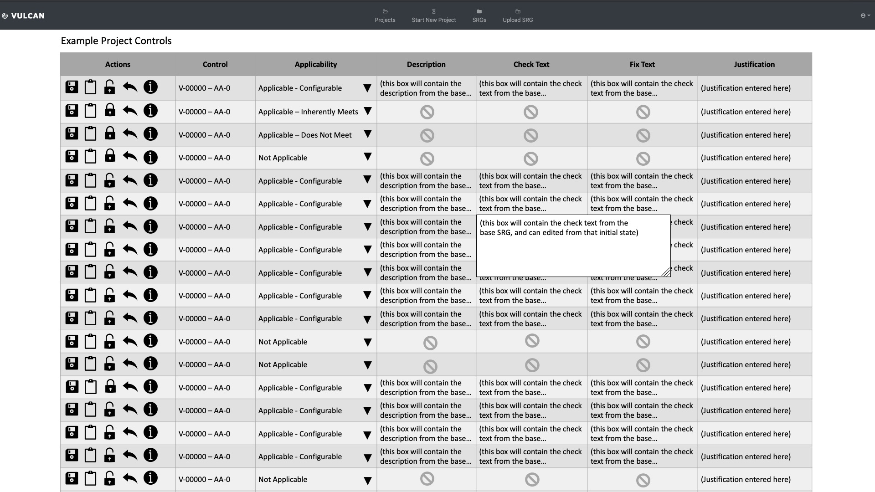This screenshot has height=492, width=875.
Task: Toggle the open padlock in the first row
Action: point(110,87)
